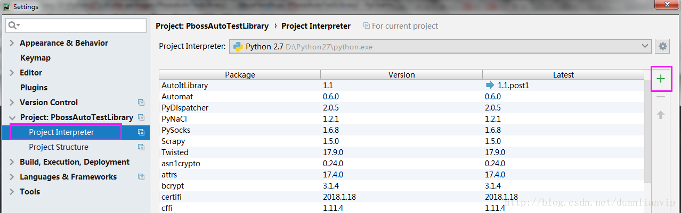Click the upgrade package arrow icon

[661, 114]
